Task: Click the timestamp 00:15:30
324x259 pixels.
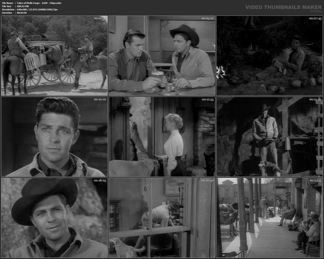Action: (315, 100)
